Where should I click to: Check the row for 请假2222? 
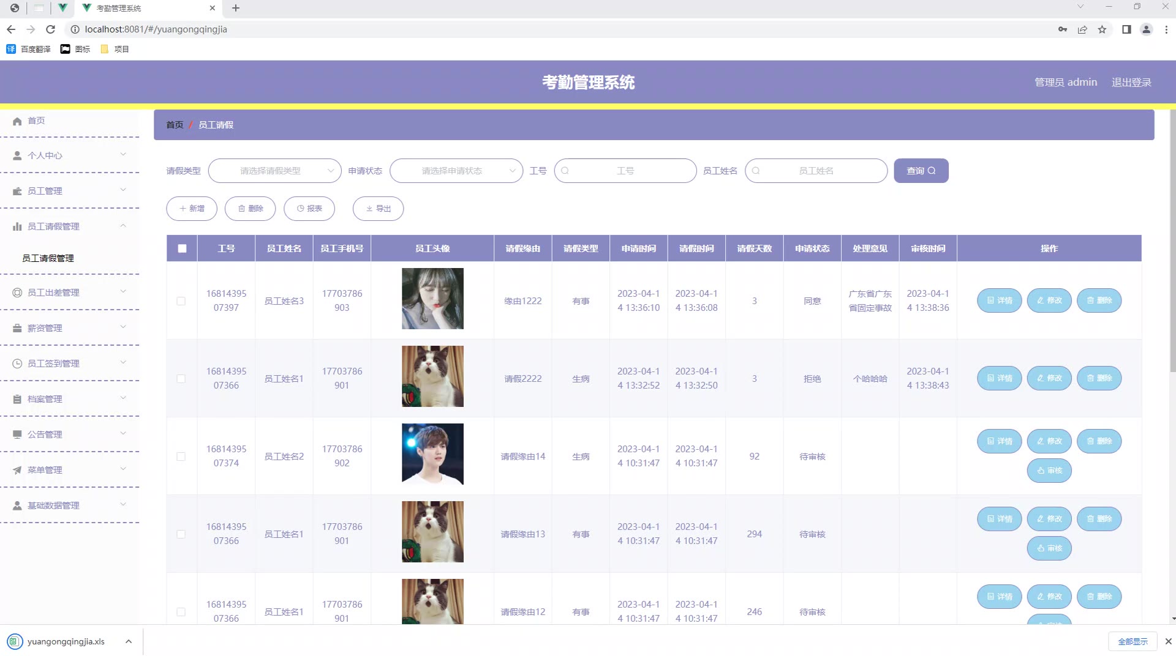click(181, 379)
